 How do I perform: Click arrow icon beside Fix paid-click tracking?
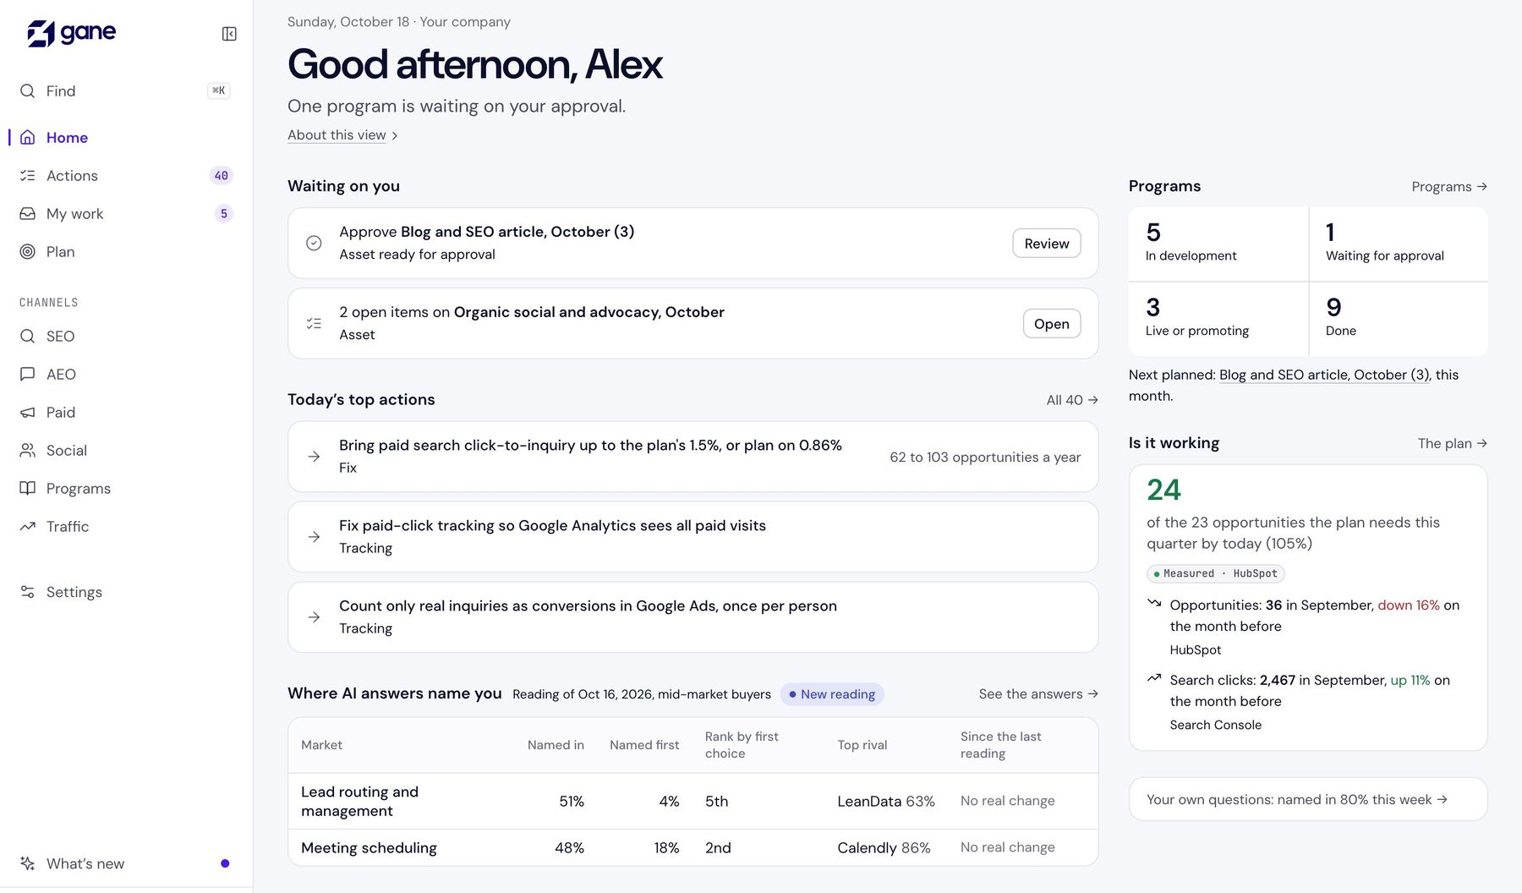click(x=314, y=537)
